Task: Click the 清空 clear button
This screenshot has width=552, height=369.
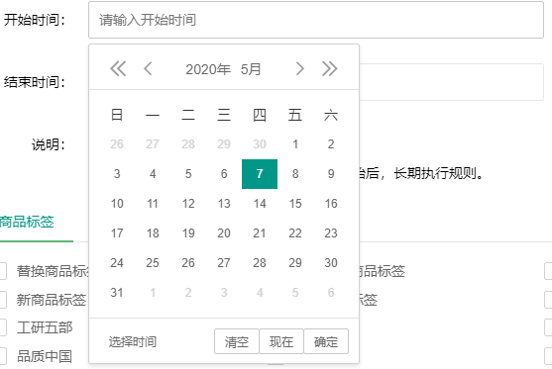Action: coord(237,341)
